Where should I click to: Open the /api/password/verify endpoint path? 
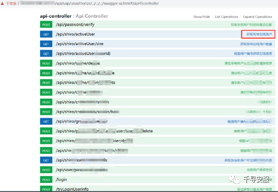(75, 25)
